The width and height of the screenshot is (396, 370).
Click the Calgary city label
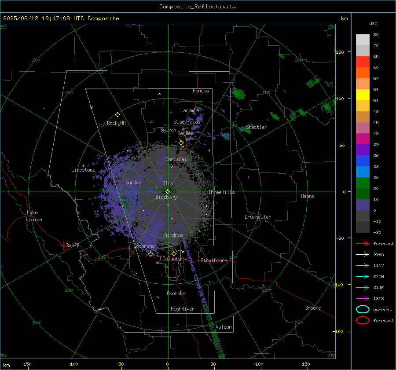click(172, 259)
